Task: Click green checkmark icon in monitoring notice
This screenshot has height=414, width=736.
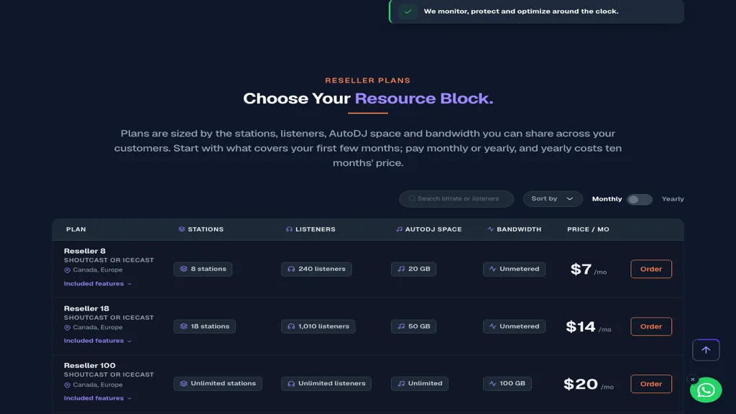Action: (x=408, y=11)
